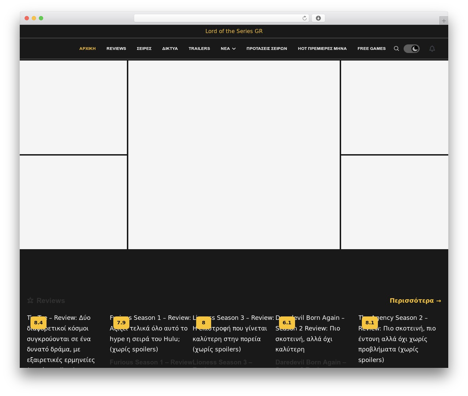Open the FREE GAMES menu link
Image resolution: width=468 pixels, height=396 pixels.
tap(371, 49)
